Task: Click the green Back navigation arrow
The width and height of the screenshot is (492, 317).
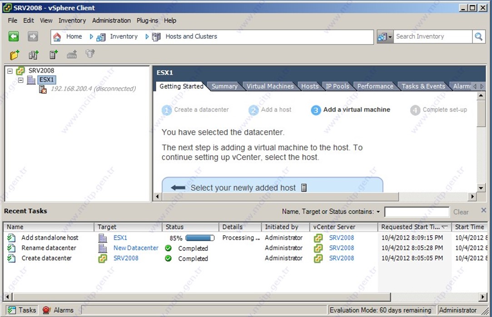Action: 14,36
